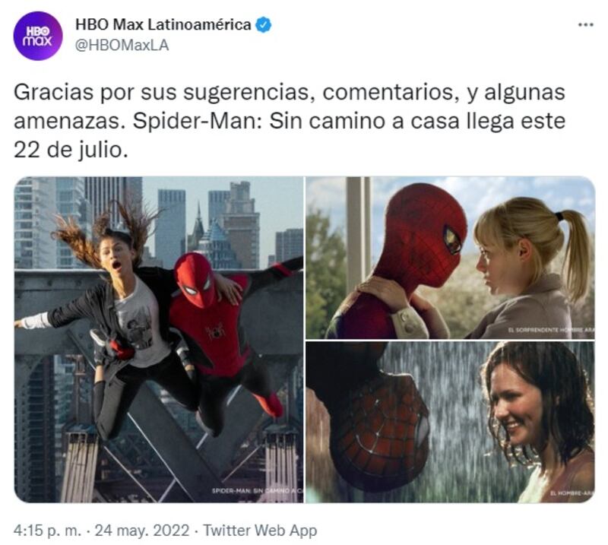Click the 'El Sorprendente Hombre Araña' image caption

click(x=550, y=330)
